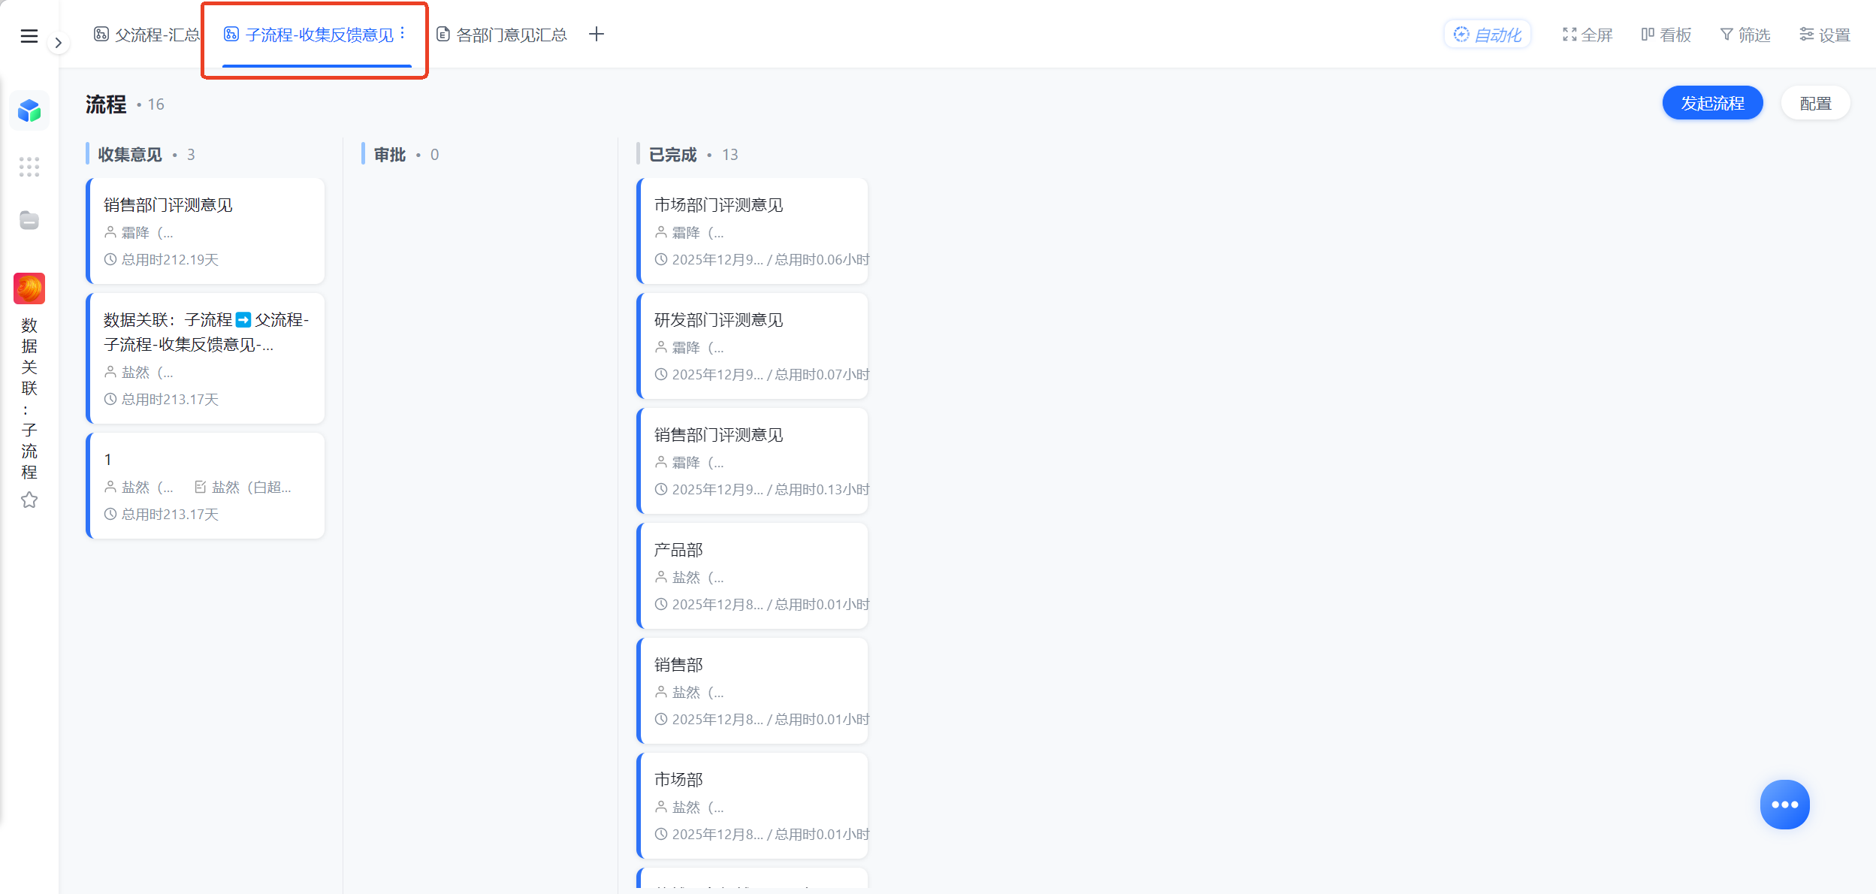Open the 销售部 card

(x=753, y=690)
